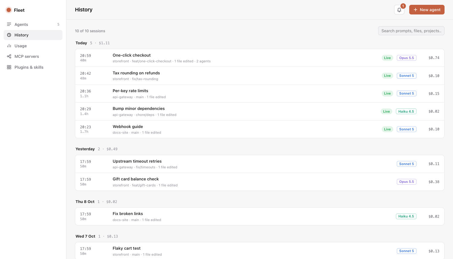Open MCP servers page

[x=33, y=56]
